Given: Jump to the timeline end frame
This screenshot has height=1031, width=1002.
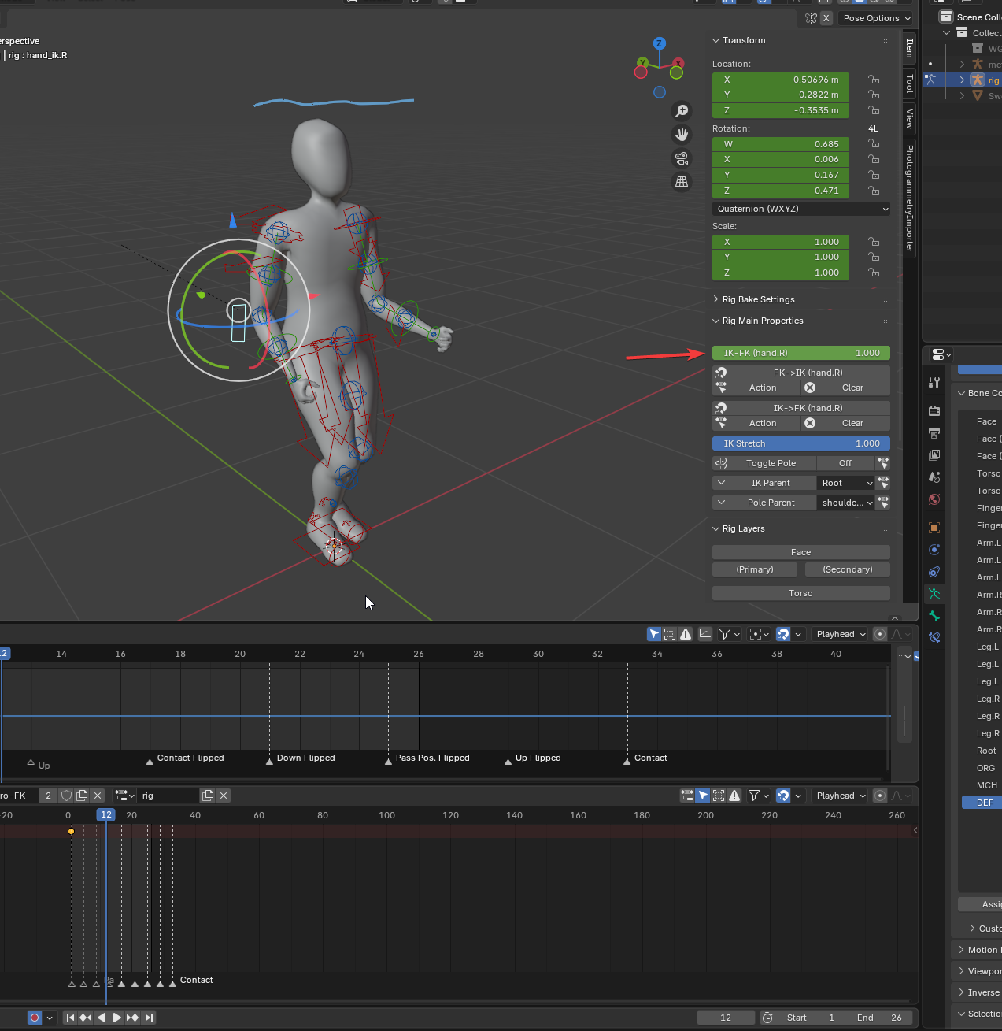Looking at the screenshot, I should 150,1018.
